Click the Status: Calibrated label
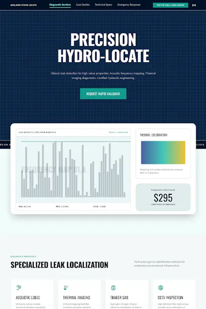The height and width of the screenshot is (309, 206). click(x=118, y=132)
